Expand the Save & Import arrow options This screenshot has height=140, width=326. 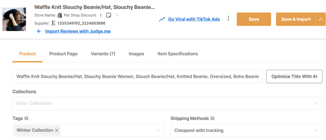[321, 19]
